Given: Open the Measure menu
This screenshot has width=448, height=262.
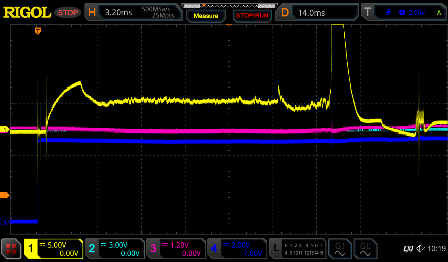Looking at the screenshot, I should point(206,16).
